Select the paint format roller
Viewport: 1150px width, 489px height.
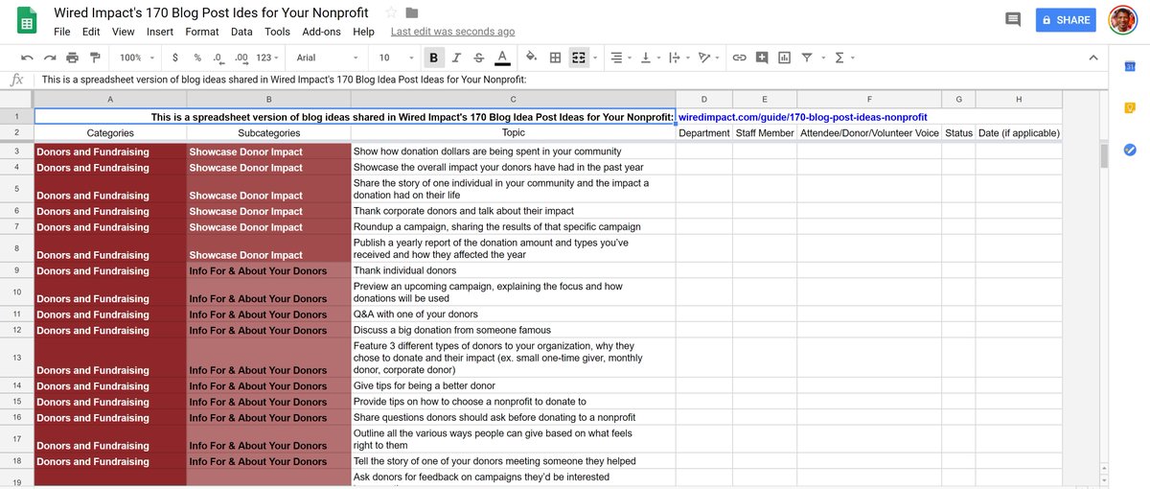[95, 58]
